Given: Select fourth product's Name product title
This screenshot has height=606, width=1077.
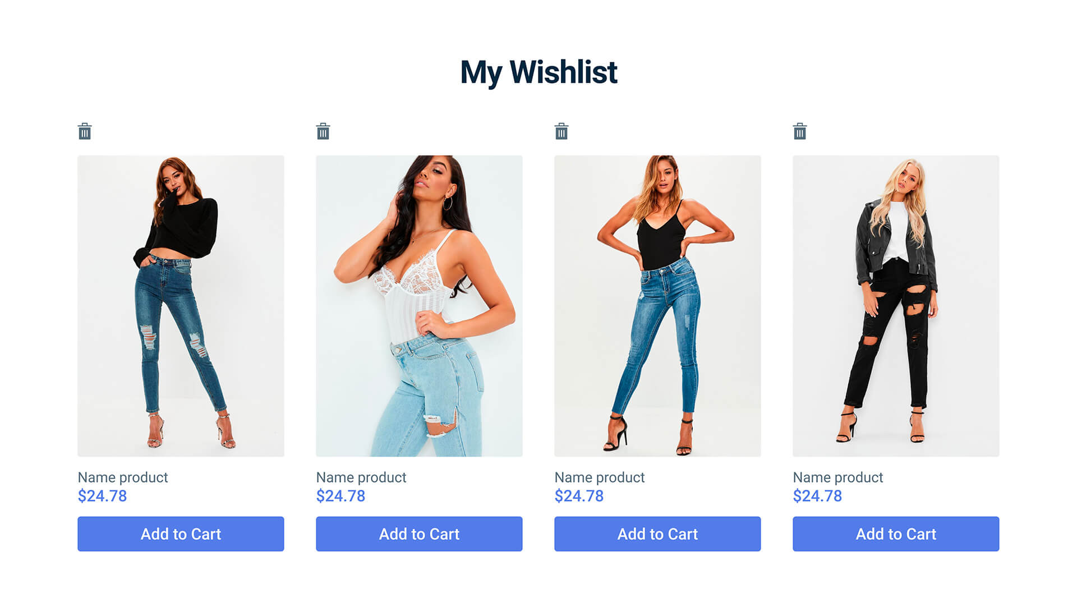Looking at the screenshot, I should tap(838, 478).
